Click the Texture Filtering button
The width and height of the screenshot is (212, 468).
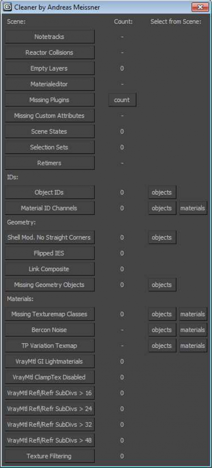(x=49, y=456)
